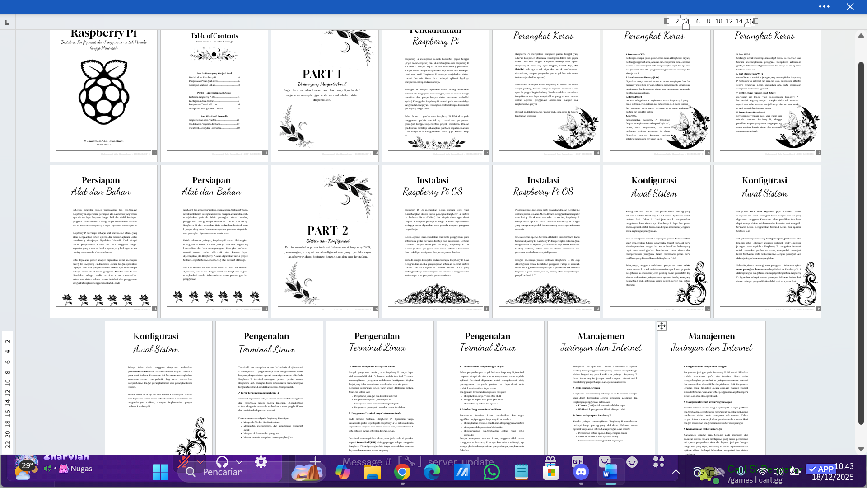This screenshot has height=488, width=867.
Task: Open WhatsApp from the taskbar
Action: (491, 472)
